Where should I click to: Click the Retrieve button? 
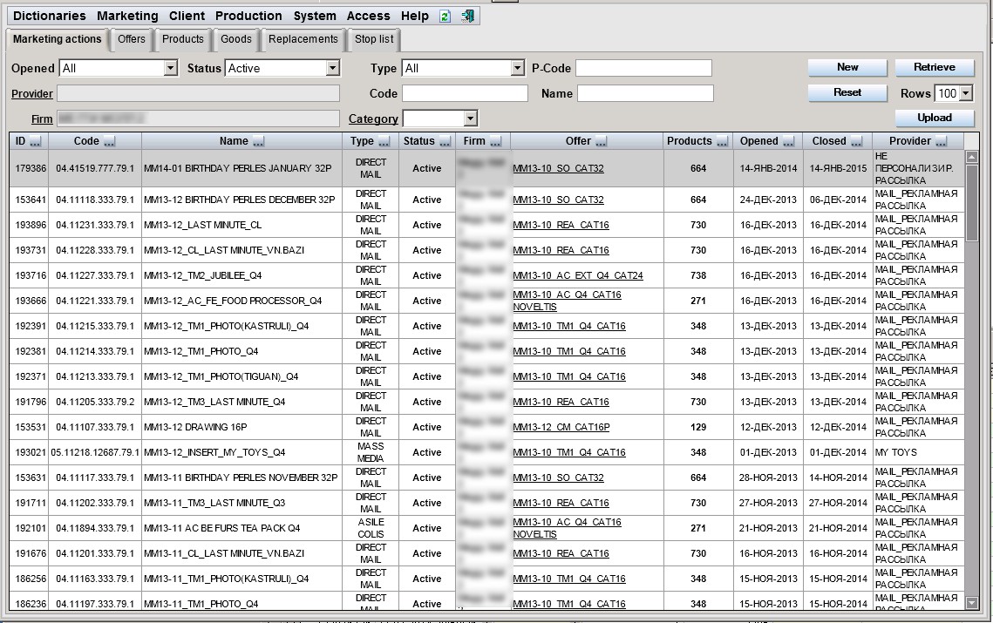point(934,67)
